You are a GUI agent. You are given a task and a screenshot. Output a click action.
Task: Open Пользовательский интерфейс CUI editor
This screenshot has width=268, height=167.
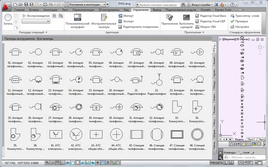tap(77, 21)
